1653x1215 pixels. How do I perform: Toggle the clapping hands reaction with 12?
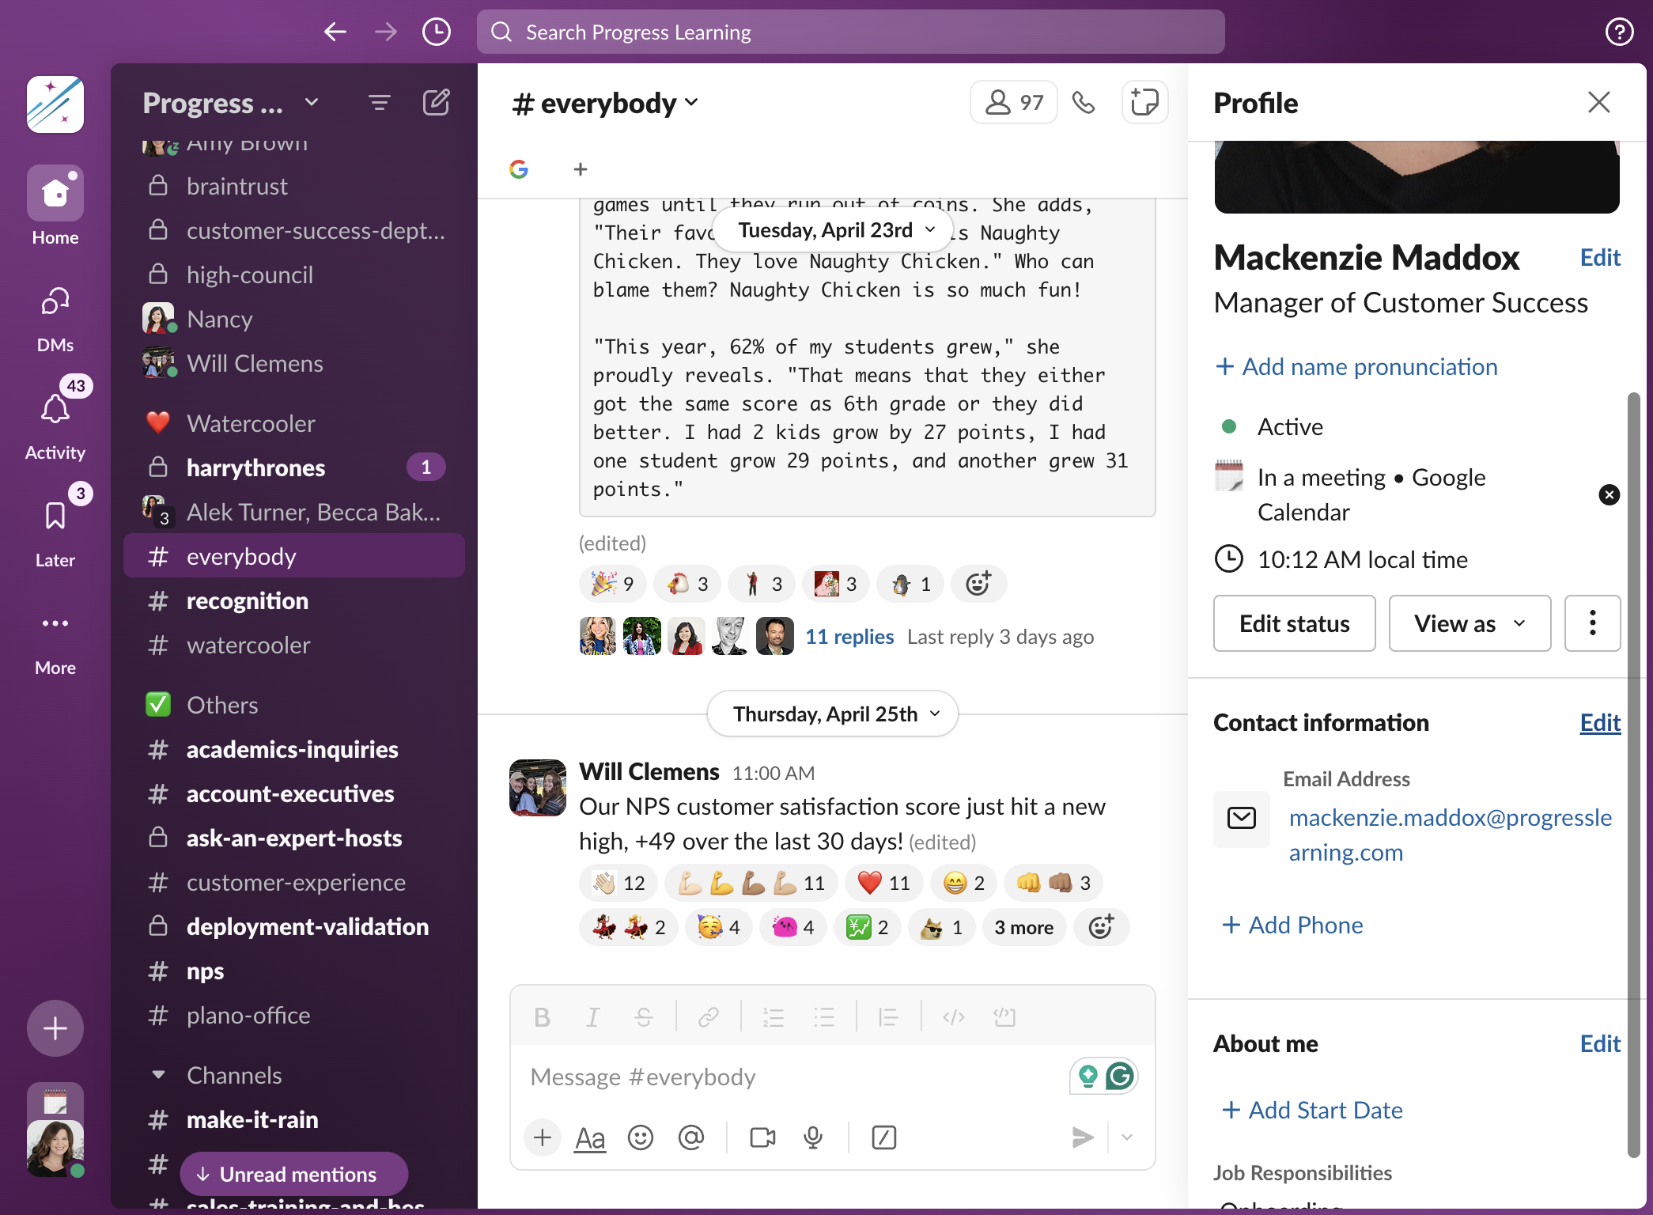pos(619,883)
